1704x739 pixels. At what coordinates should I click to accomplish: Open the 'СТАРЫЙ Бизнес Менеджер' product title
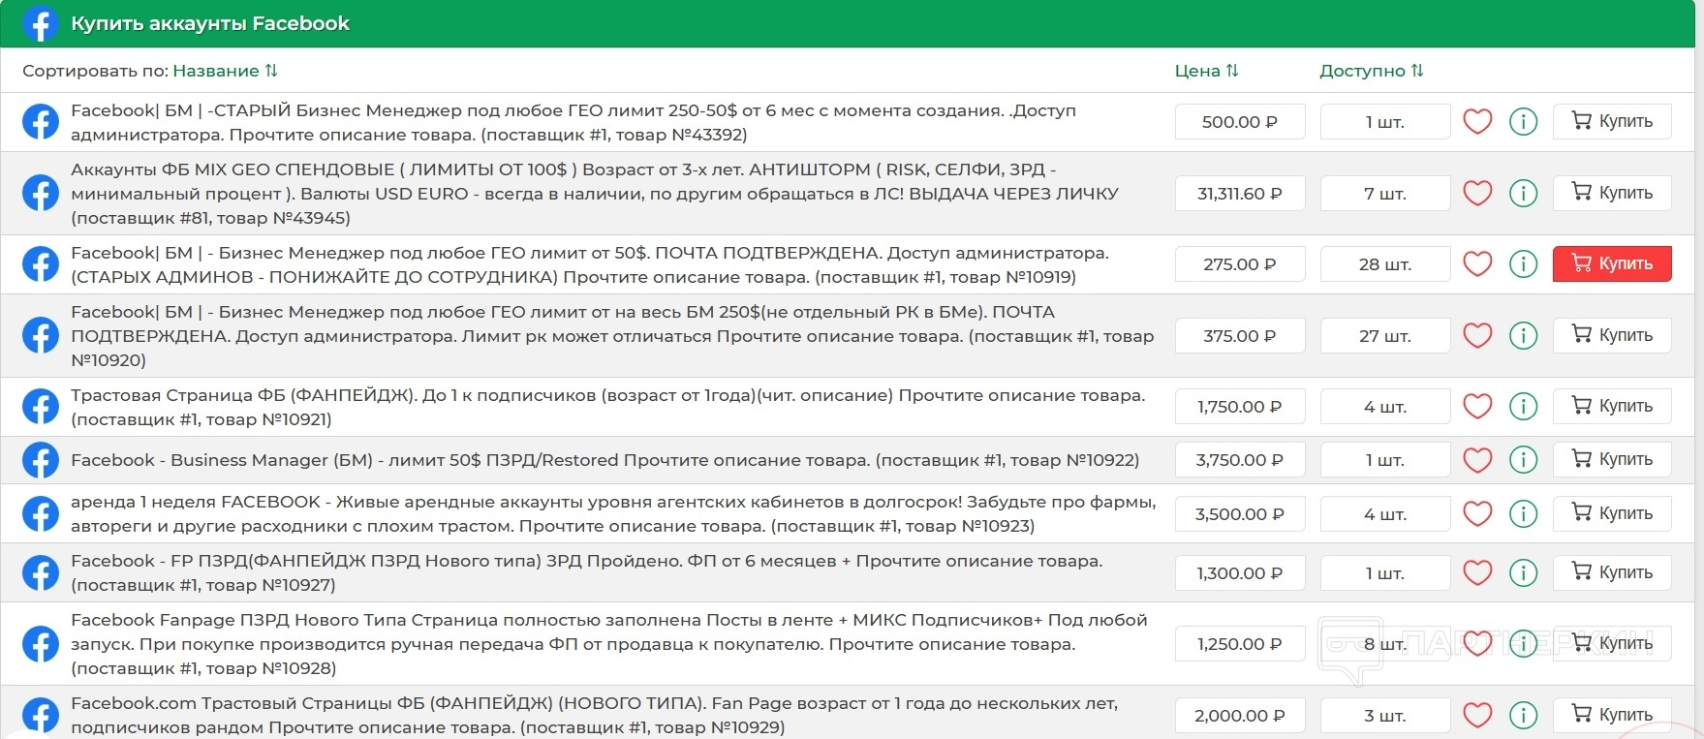(573, 122)
